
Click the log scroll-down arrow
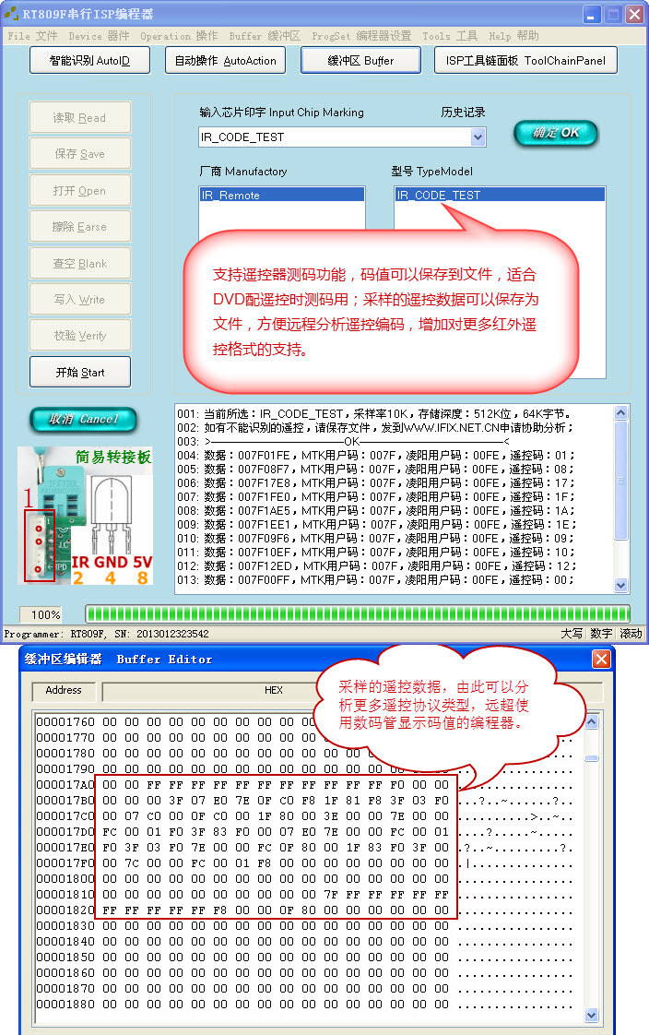[620, 585]
